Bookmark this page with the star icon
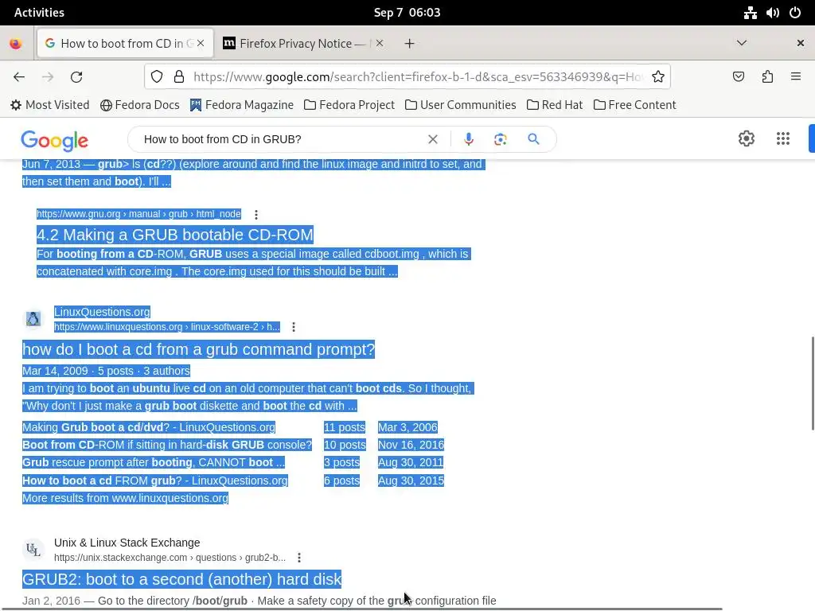 [658, 77]
